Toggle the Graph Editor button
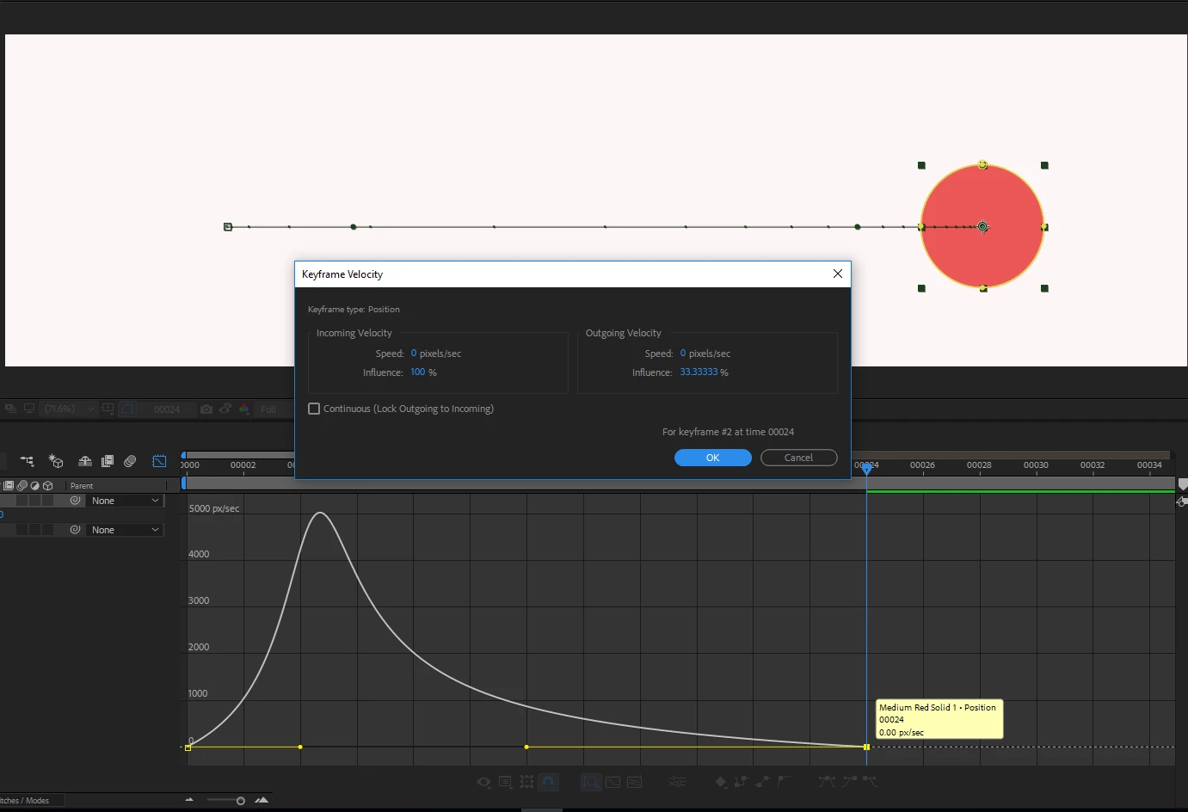The width and height of the screenshot is (1188, 812). pos(159,461)
